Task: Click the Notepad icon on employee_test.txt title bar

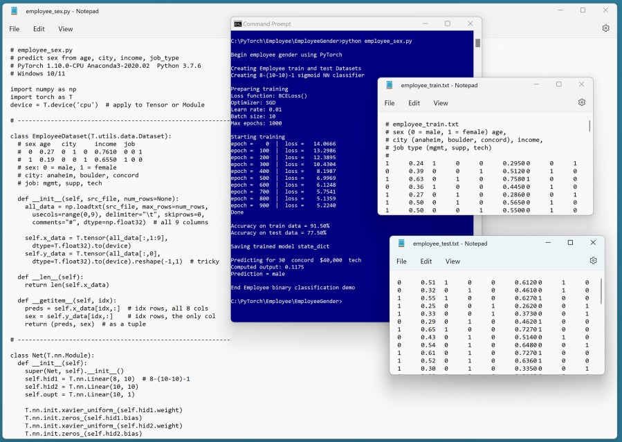Action: tap(400, 243)
